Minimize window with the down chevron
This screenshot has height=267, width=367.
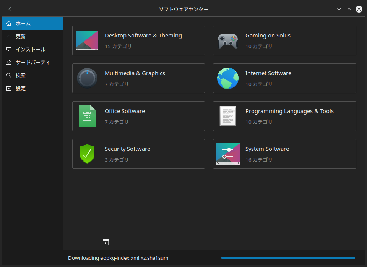(x=339, y=9)
